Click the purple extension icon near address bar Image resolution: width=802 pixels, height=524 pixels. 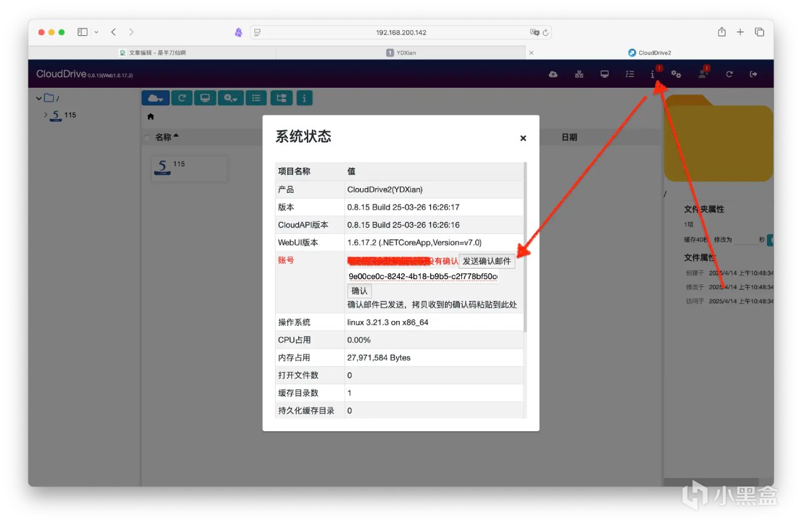pos(239,32)
